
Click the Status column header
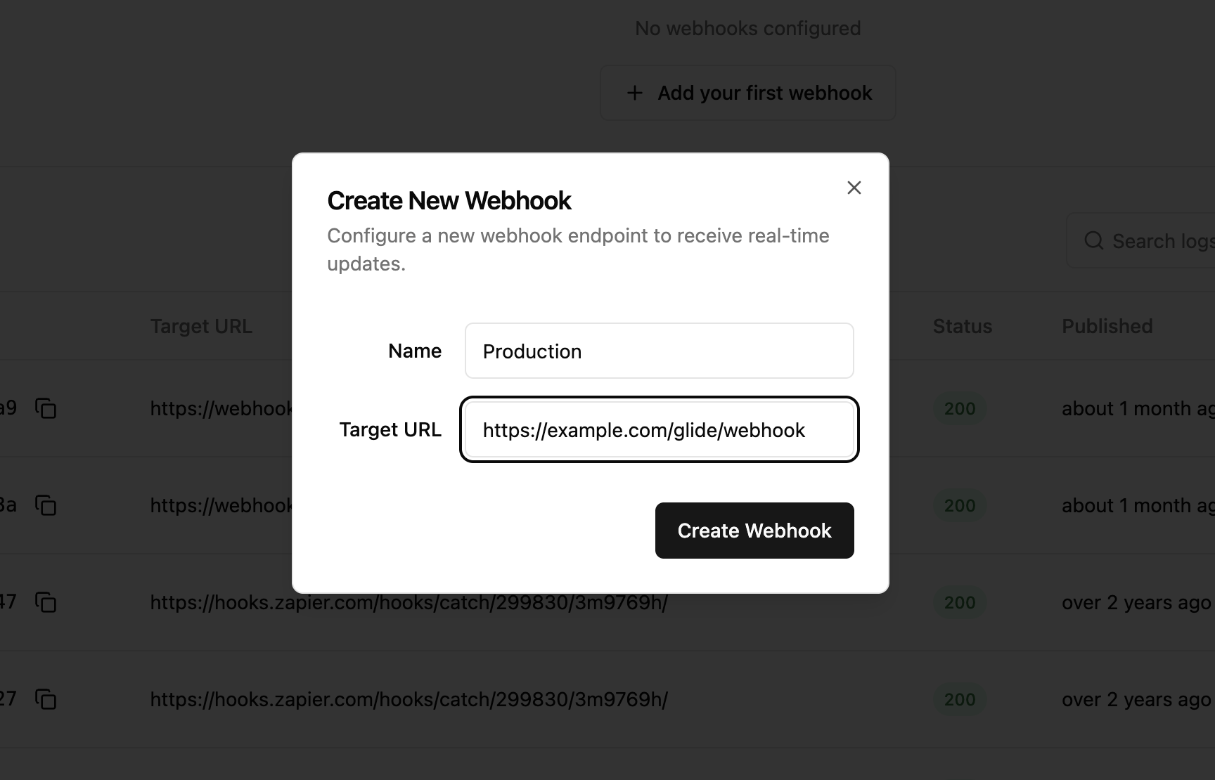[962, 326]
